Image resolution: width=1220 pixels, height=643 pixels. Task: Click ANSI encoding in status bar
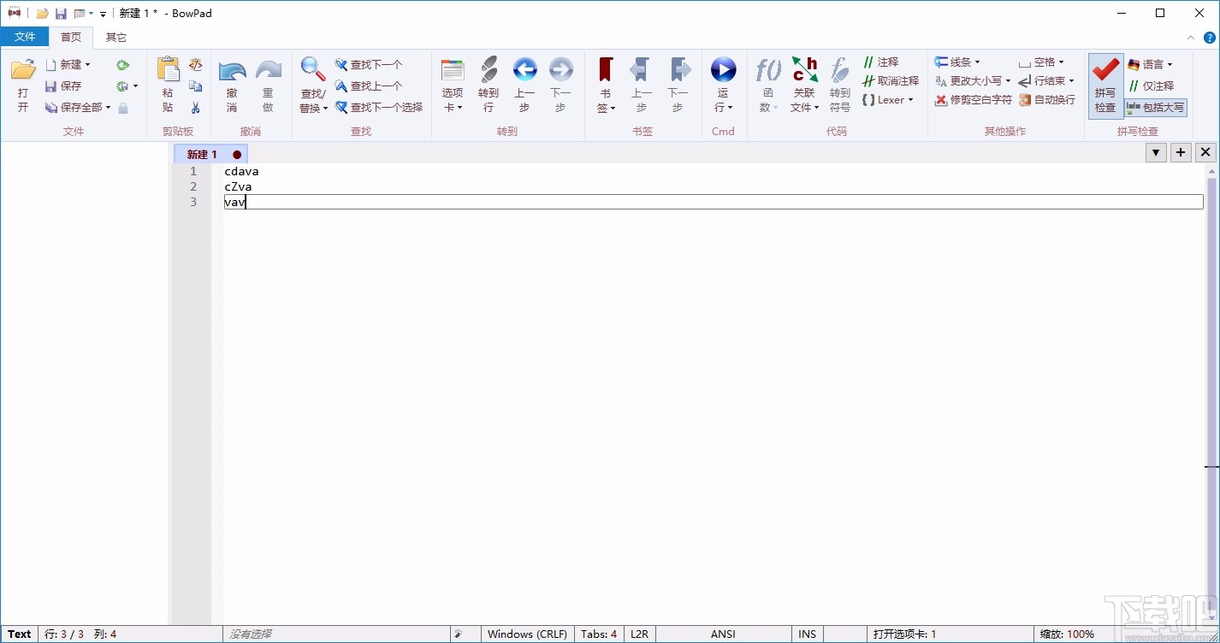723,634
